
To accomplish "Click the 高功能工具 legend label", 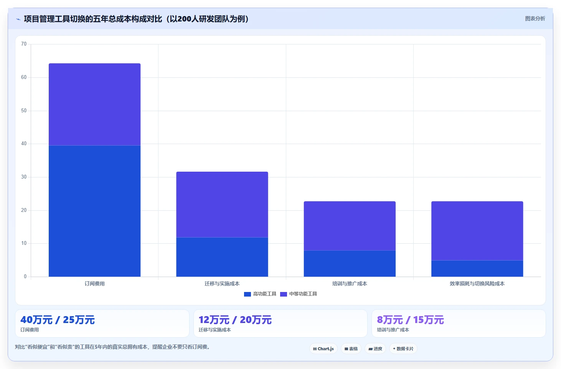I will coord(265,294).
